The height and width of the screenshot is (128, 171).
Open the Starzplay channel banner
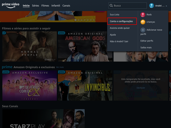44,119
